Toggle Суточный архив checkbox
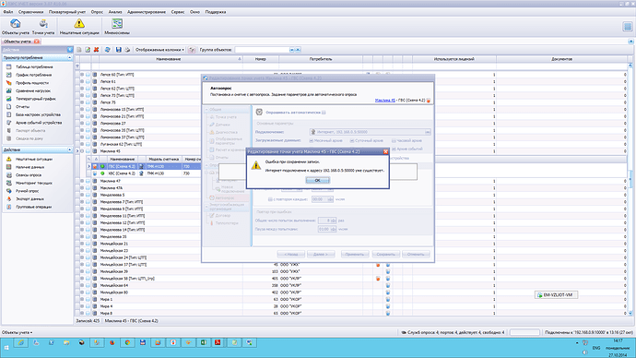636x358 pixels. pyautogui.click(x=352, y=140)
